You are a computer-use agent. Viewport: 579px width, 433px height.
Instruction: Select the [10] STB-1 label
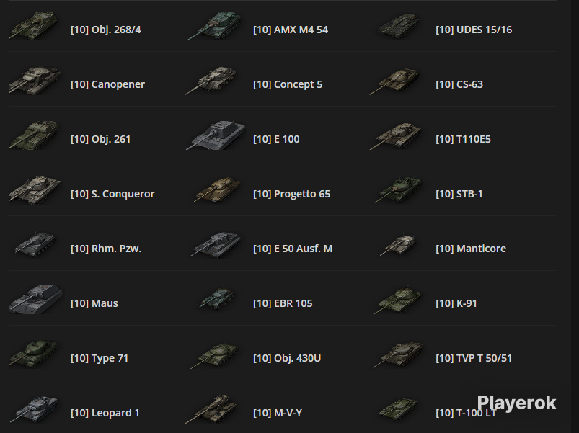(459, 194)
